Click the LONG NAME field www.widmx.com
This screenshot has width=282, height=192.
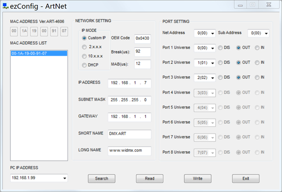pyautogui.click(x=130, y=151)
